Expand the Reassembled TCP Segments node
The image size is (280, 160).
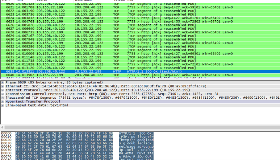click(3, 98)
